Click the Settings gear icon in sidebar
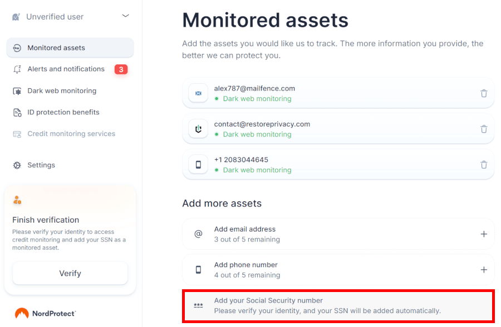 pos(17,165)
